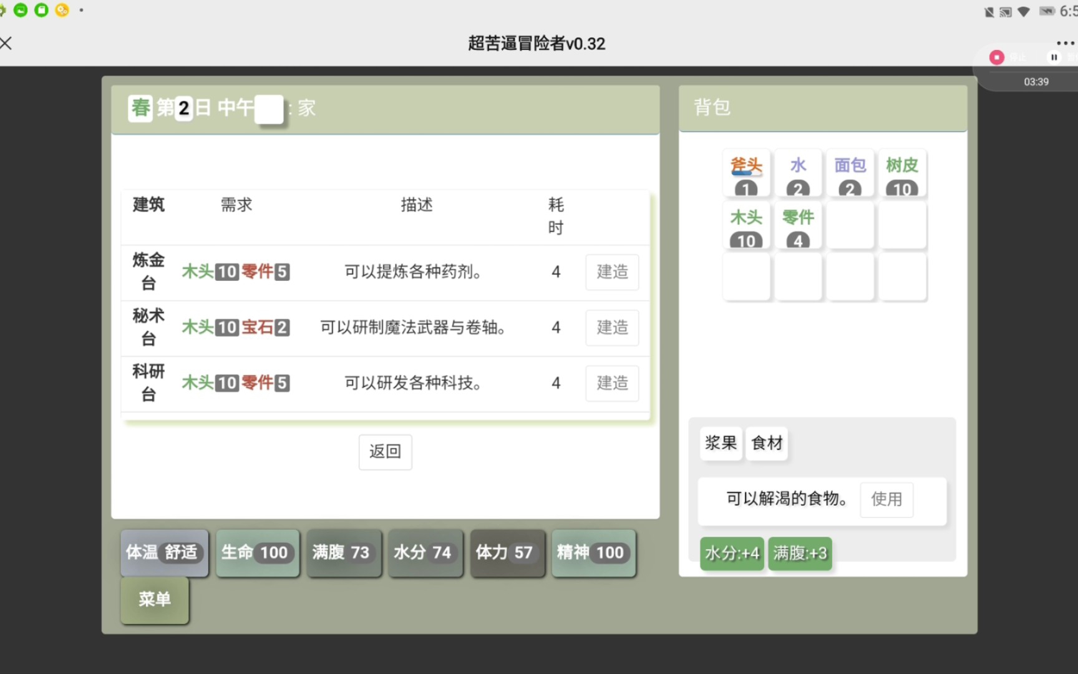Click 建造 button for 科研台
Image resolution: width=1078 pixels, height=674 pixels.
pos(612,383)
